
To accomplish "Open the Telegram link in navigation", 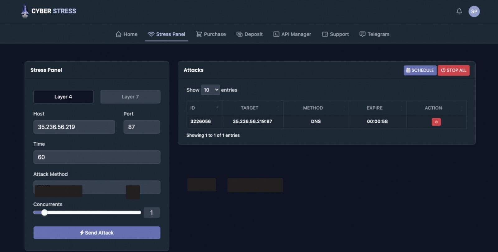I will click(374, 34).
